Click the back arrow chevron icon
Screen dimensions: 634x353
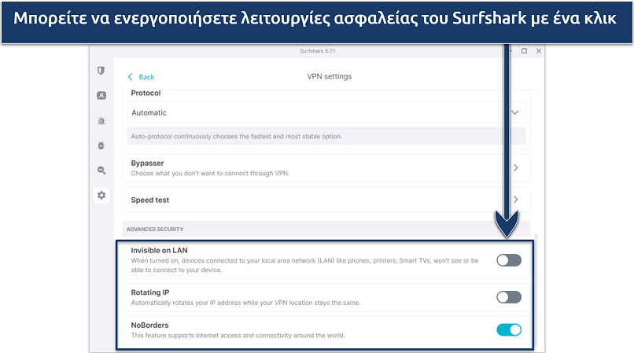131,77
